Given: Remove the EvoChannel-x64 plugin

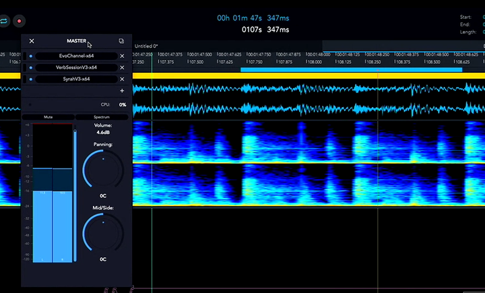Looking at the screenshot, I should coord(122,56).
